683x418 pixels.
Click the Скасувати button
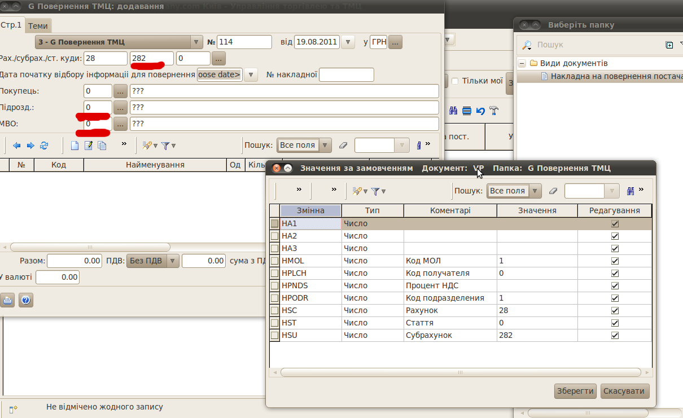(x=625, y=391)
